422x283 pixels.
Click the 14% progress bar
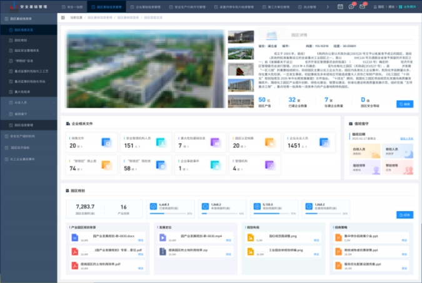[219, 214]
